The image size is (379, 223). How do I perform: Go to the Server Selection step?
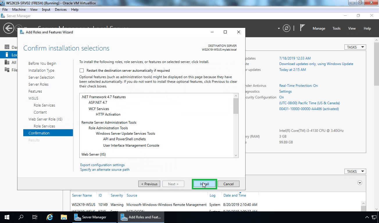pos(42,77)
